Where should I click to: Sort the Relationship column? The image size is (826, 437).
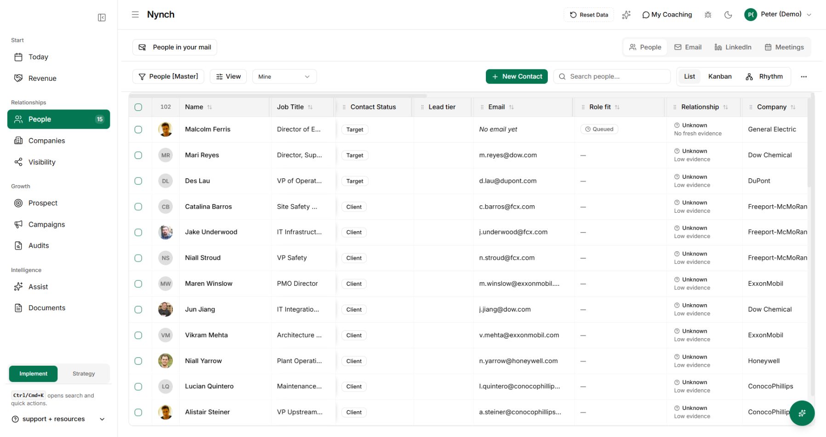click(725, 107)
